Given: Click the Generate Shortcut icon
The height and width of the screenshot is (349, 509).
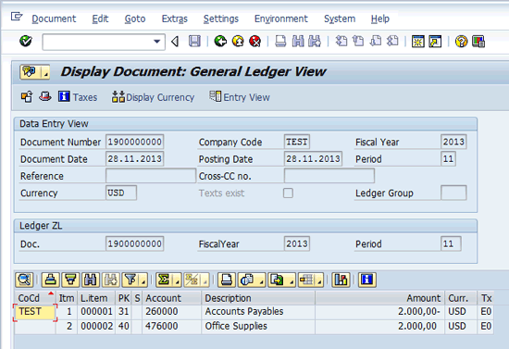Looking at the screenshot, I should pyautogui.click(x=435, y=42).
